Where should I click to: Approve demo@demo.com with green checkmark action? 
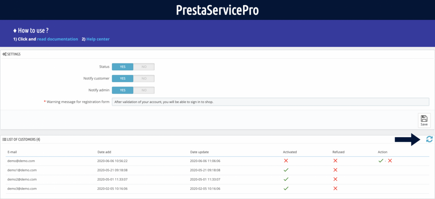(381, 161)
